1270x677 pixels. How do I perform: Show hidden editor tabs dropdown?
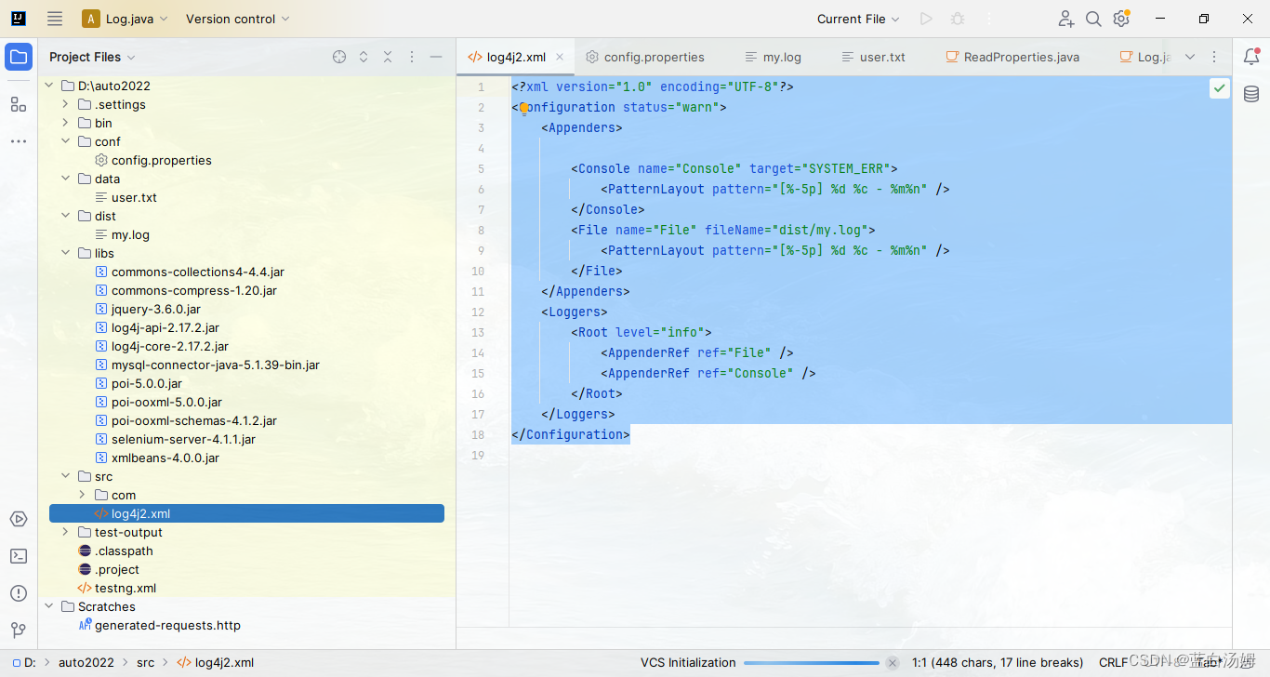pos(1190,57)
